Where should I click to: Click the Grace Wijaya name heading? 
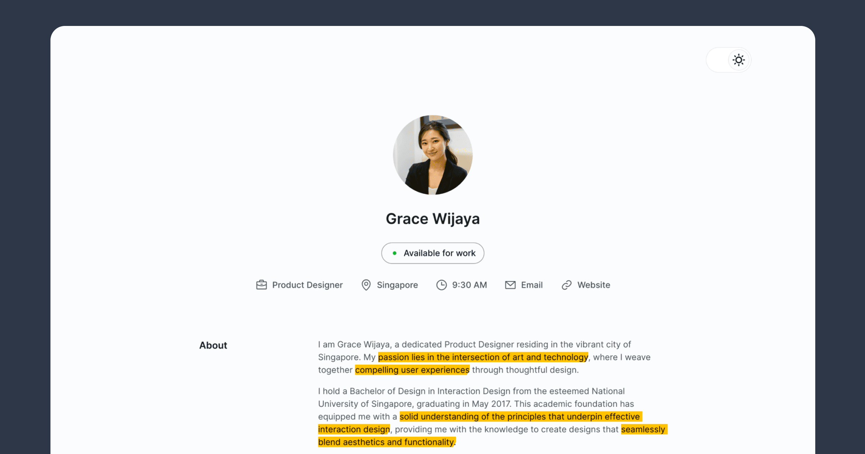433,219
